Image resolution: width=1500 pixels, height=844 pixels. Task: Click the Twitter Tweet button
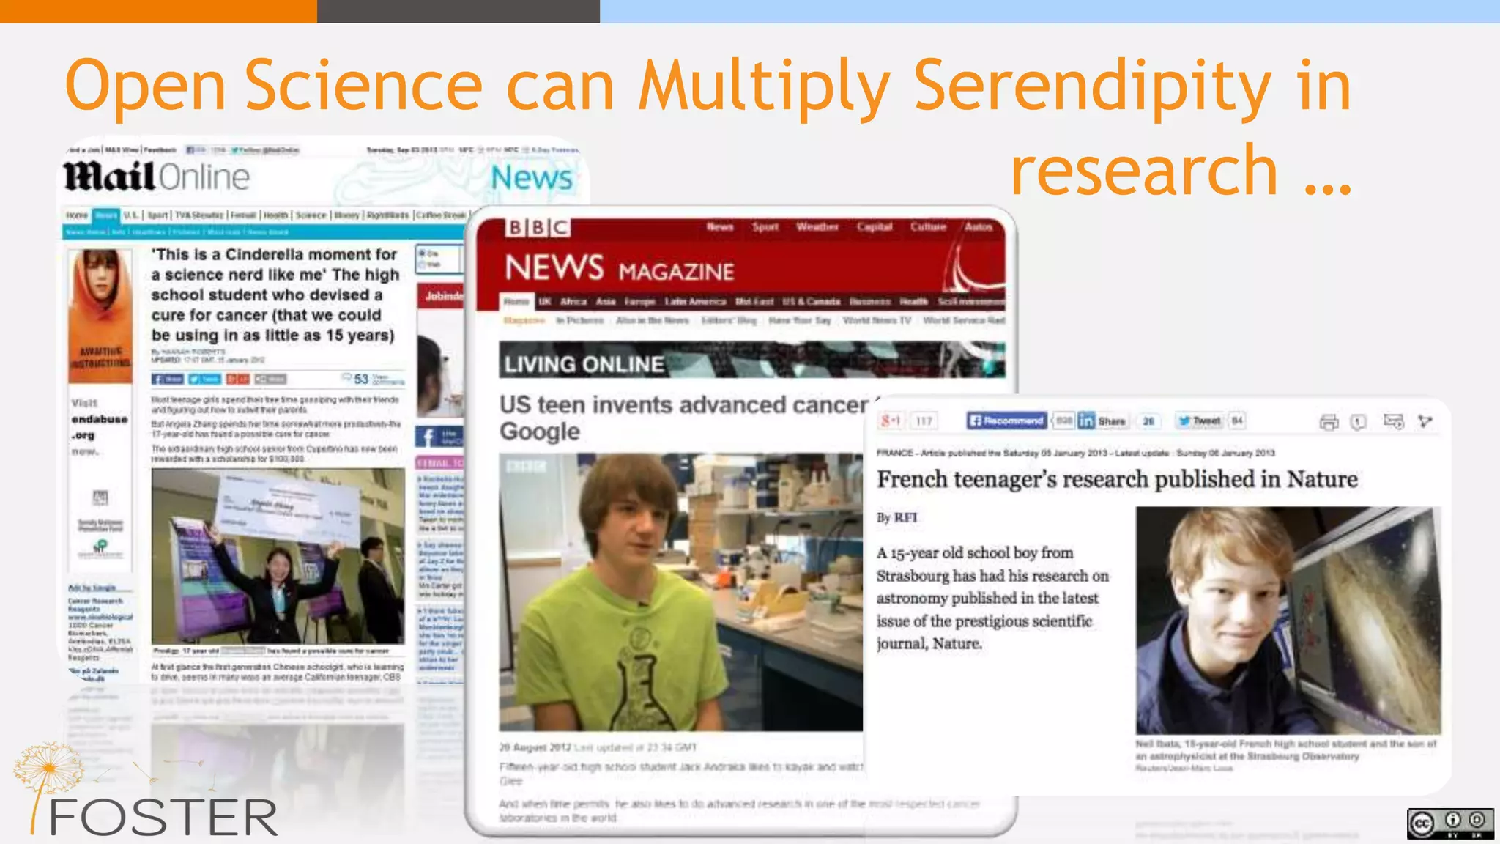coord(1198,421)
